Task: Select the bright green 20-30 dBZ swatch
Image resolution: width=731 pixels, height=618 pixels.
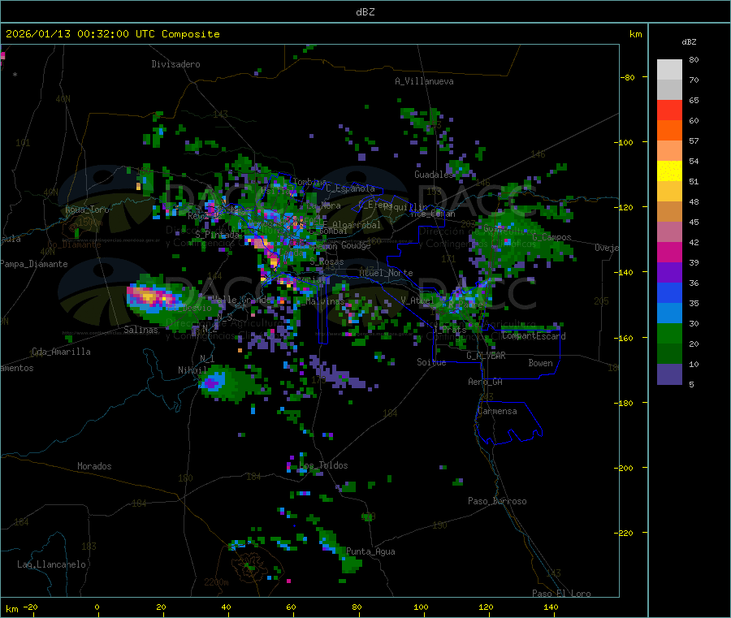Action: (x=669, y=333)
